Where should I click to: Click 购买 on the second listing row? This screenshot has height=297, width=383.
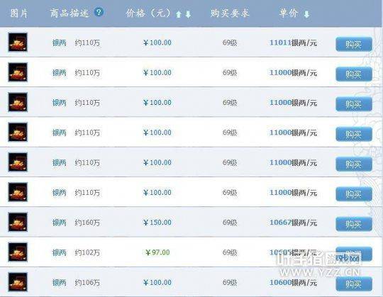click(x=354, y=74)
